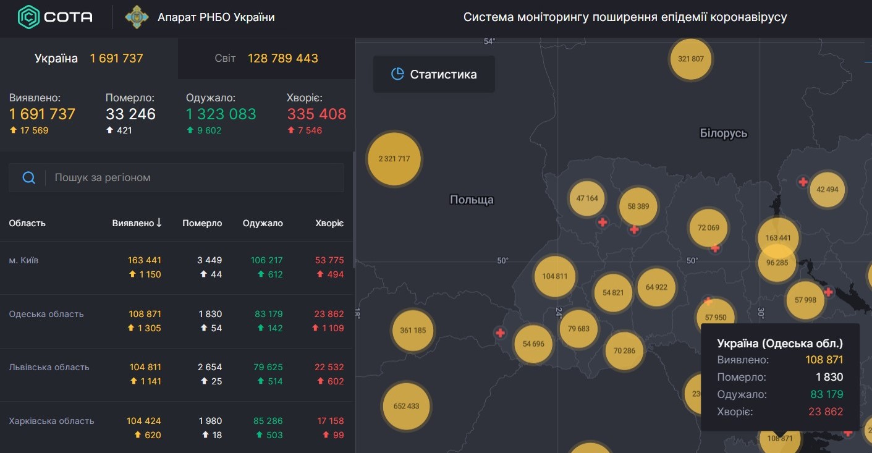Click the red cross right of the 57 998 bubble
The width and height of the screenshot is (872, 453).
(829, 292)
